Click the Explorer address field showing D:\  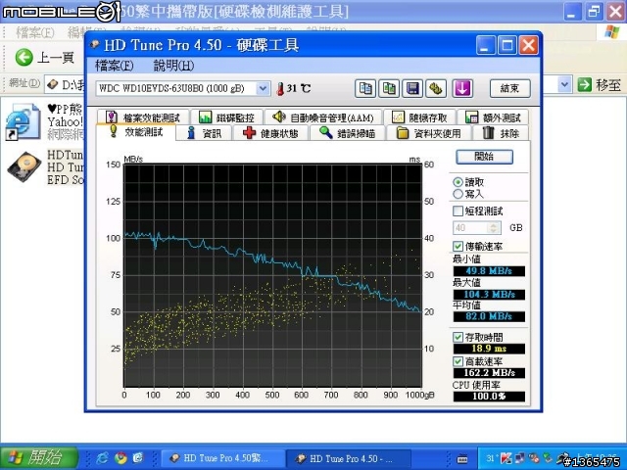coord(65,85)
